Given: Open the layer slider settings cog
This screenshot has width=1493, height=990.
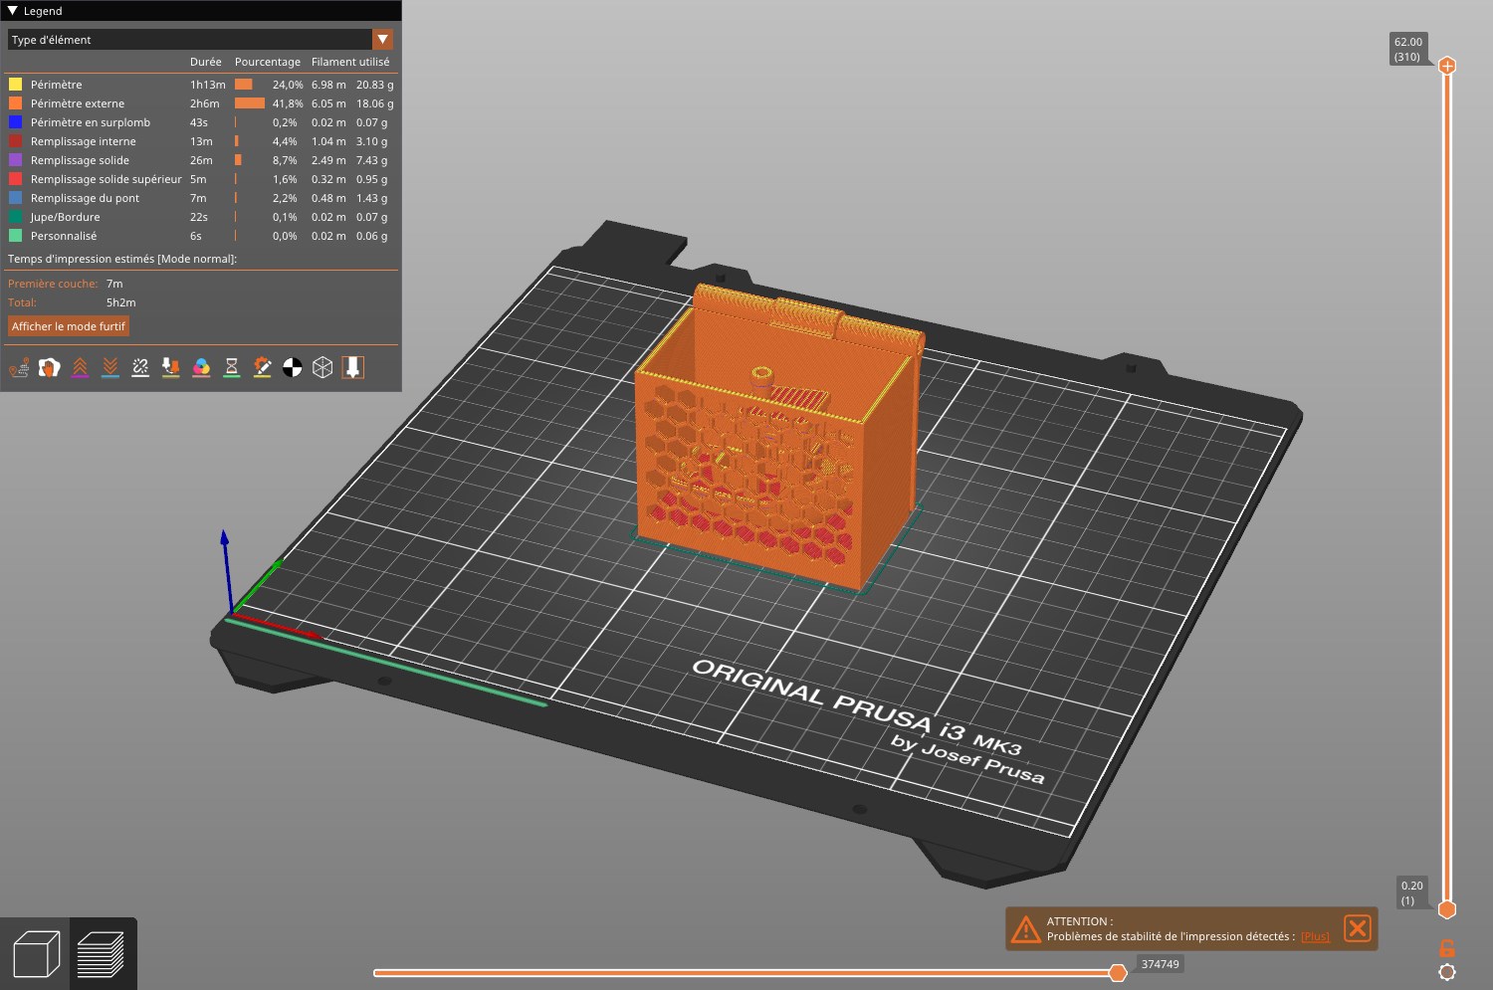Looking at the screenshot, I should point(1447,972).
